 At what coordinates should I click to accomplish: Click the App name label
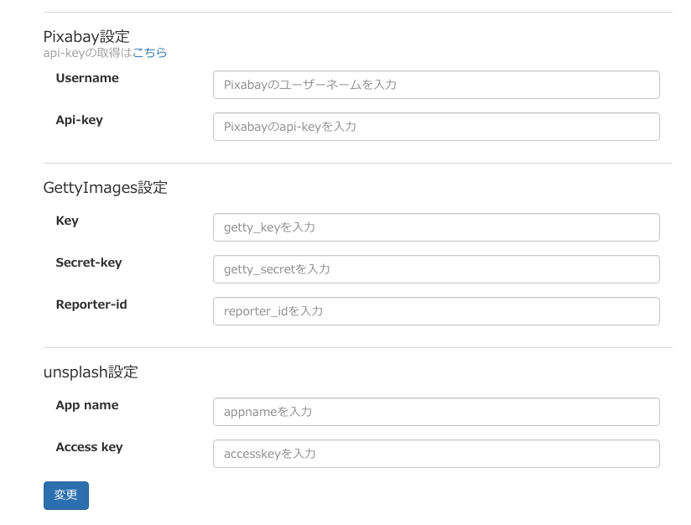point(87,405)
